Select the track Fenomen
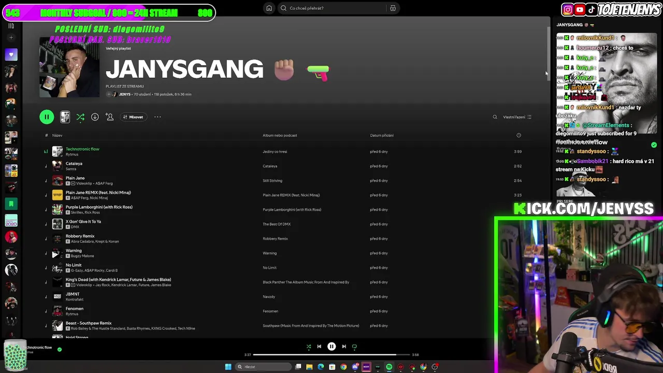This screenshot has width=663, height=373. 75,309
